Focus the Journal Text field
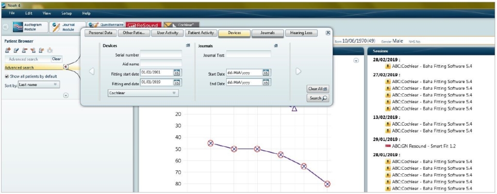 [248, 54]
